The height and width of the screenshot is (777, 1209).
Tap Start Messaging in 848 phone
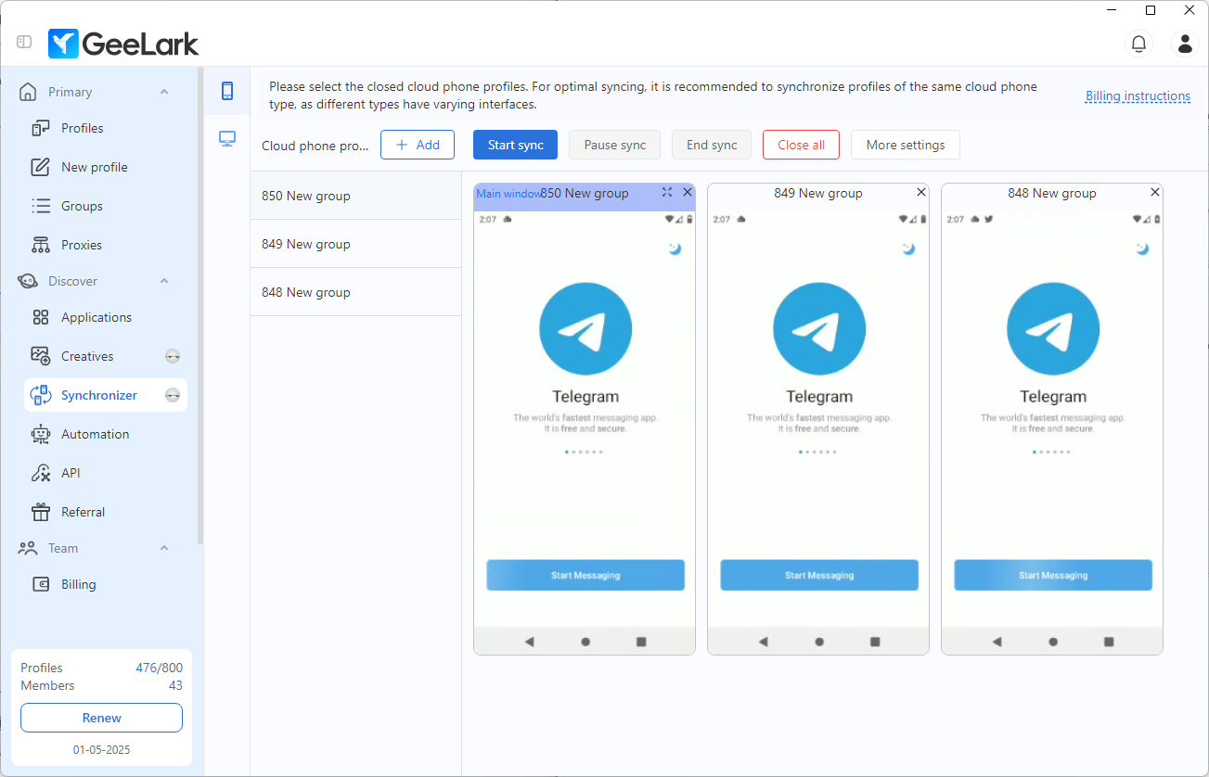[1053, 575]
